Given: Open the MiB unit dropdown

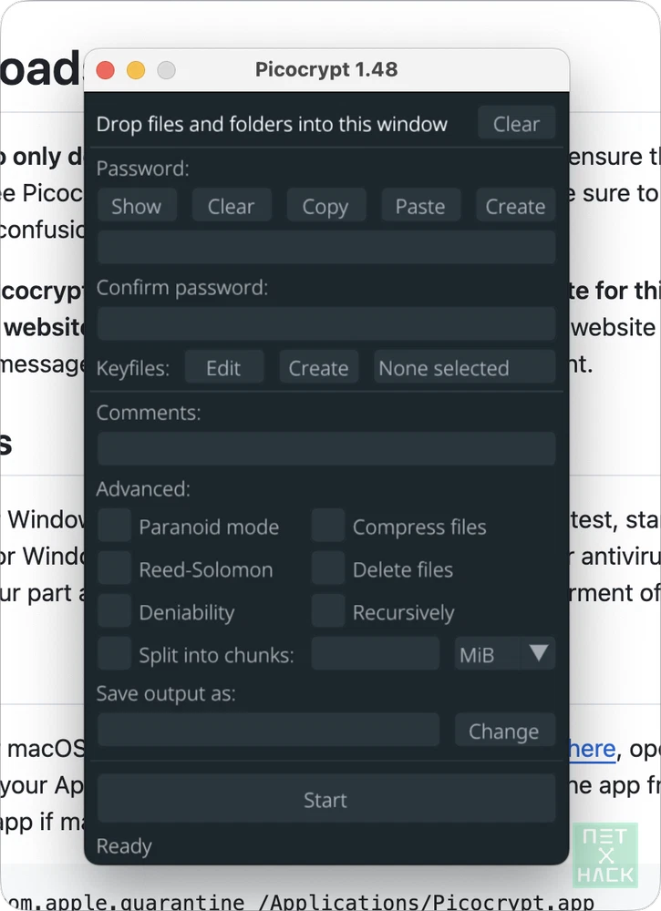Looking at the screenshot, I should (x=504, y=653).
